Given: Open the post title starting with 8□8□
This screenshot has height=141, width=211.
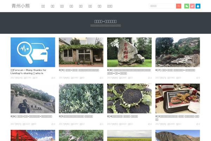Looking at the screenshot, I should point(129,72).
